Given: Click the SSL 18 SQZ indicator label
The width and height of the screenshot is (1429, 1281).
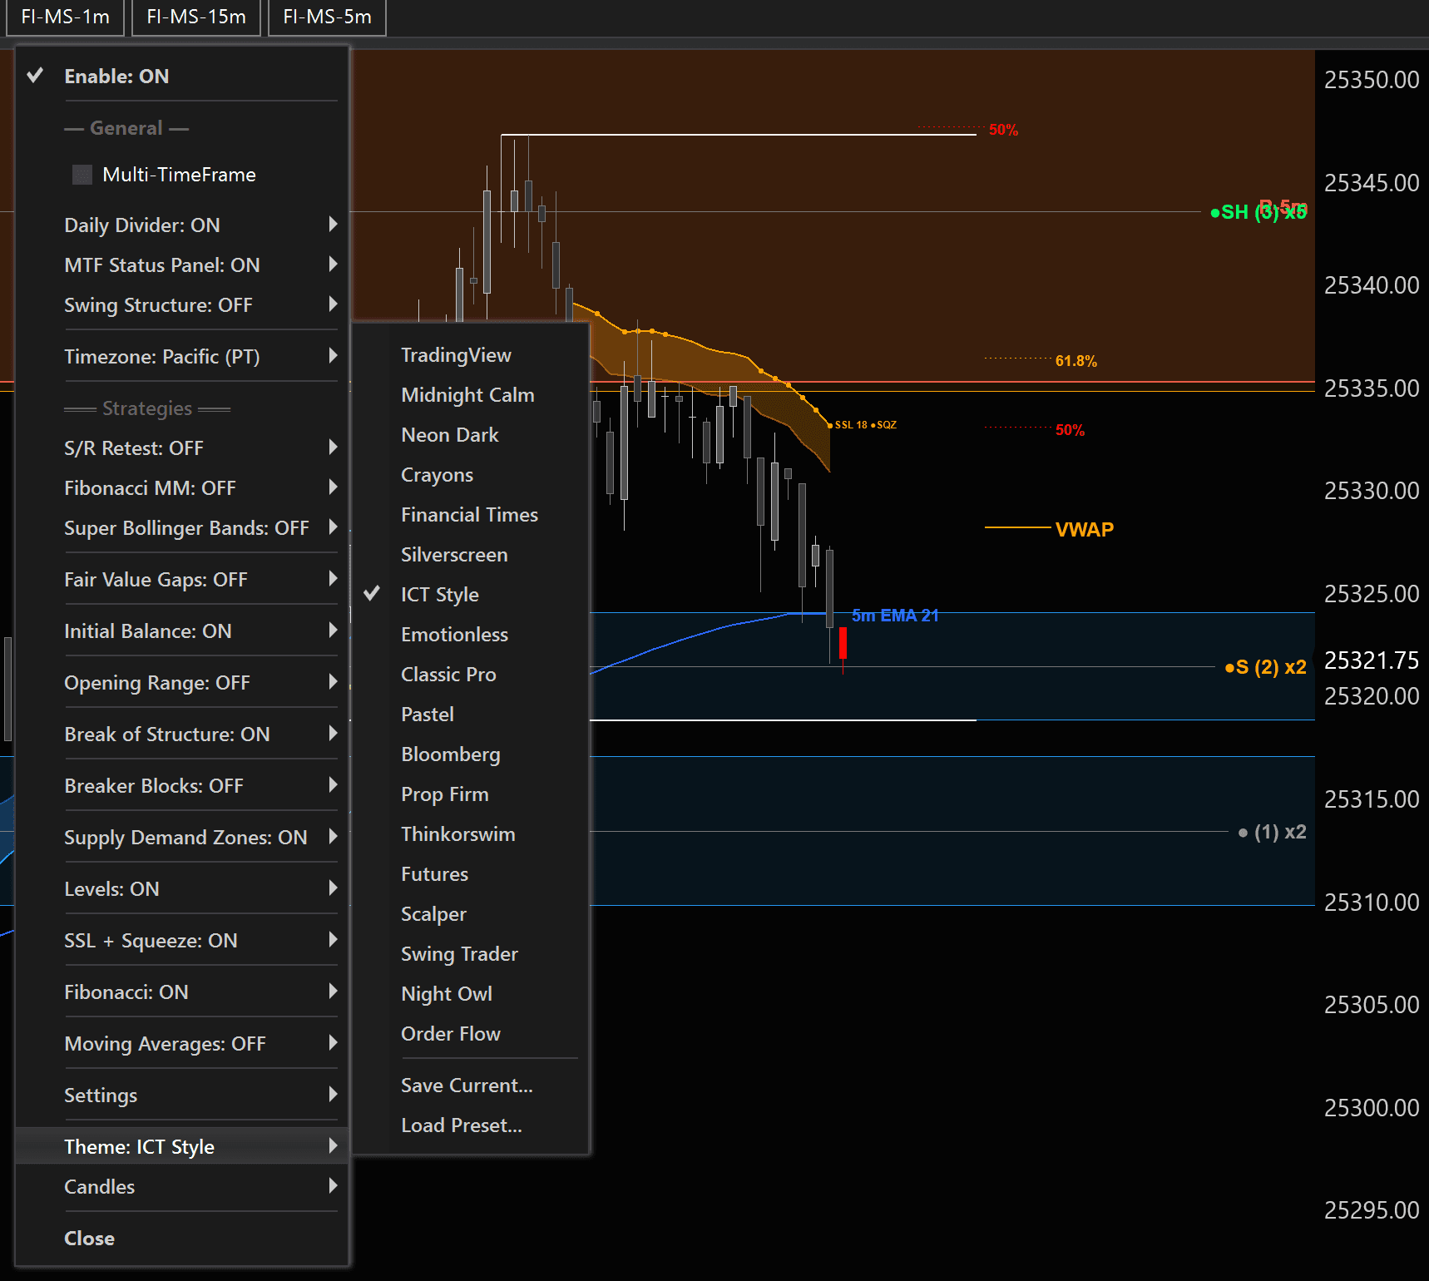Looking at the screenshot, I should (x=864, y=425).
